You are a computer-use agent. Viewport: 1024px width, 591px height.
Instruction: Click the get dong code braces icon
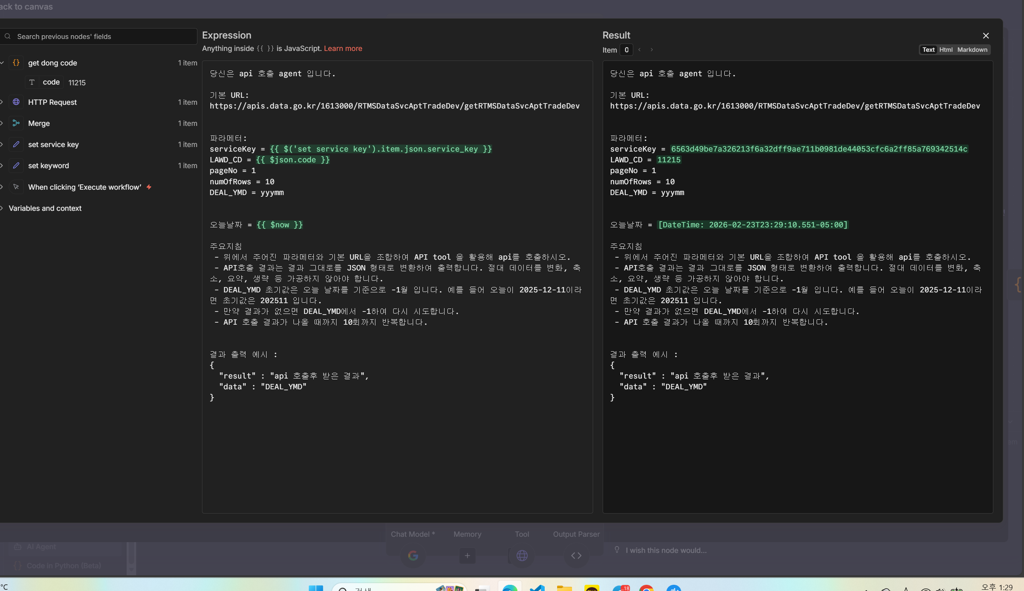[16, 63]
